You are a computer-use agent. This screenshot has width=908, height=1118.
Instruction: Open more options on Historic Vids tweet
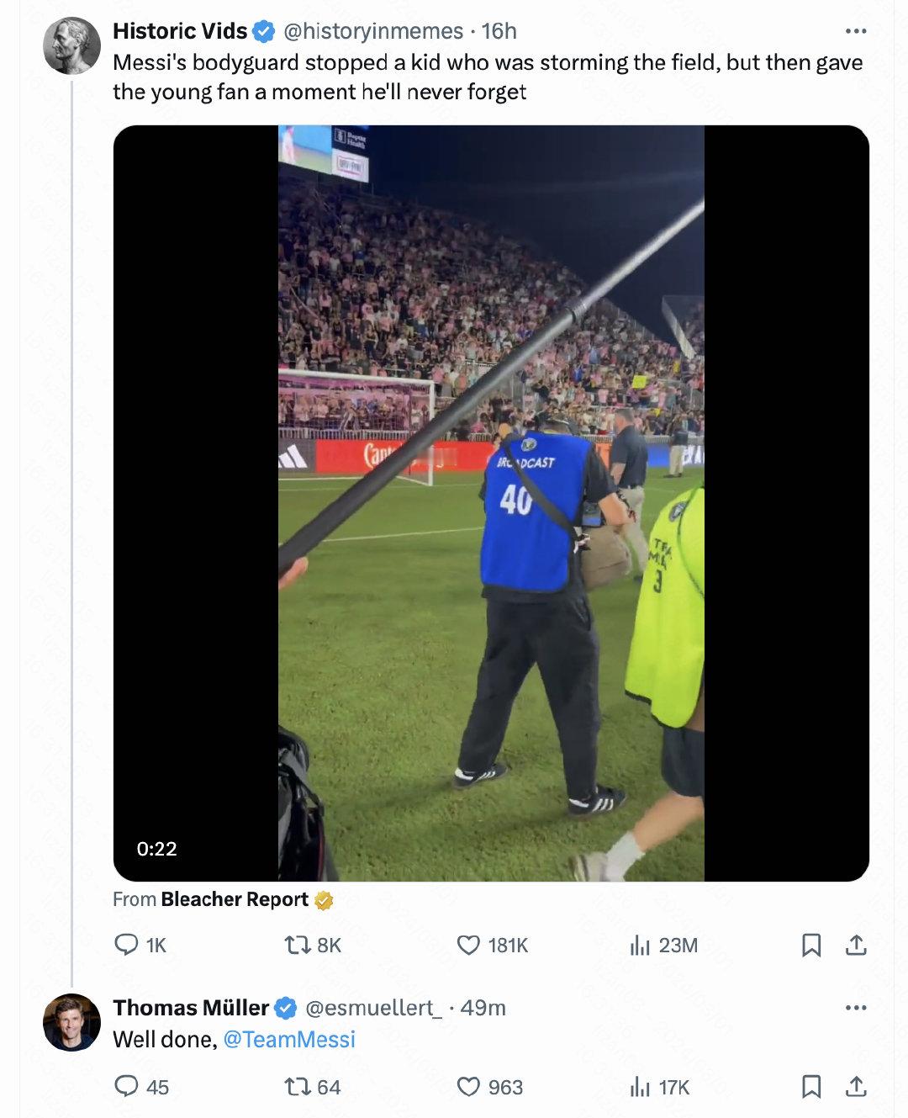855,31
